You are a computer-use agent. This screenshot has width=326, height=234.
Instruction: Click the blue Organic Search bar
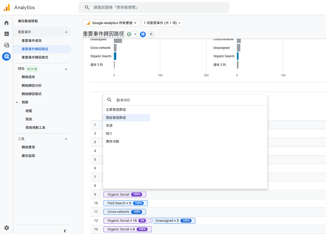[115, 56]
